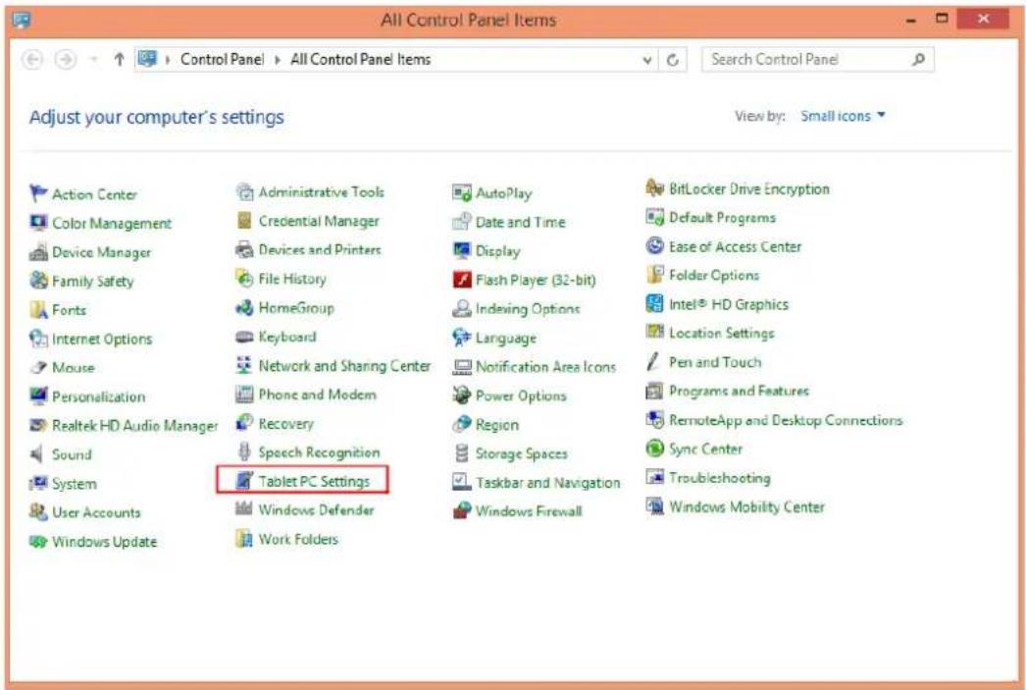Open Ease of Access Center

pos(735,246)
